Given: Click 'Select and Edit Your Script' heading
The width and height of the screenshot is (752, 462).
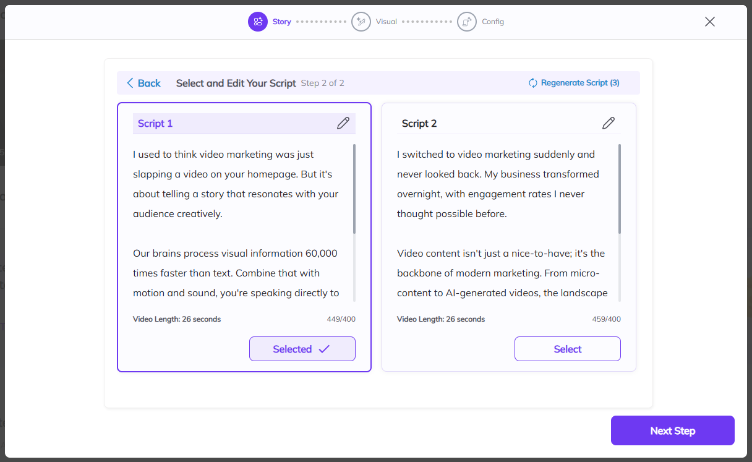Looking at the screenshot, I should pyautogui.click(x=236, y=83).
